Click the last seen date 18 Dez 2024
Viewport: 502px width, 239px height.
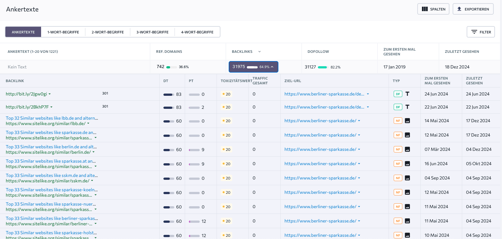tap(457, 67)
